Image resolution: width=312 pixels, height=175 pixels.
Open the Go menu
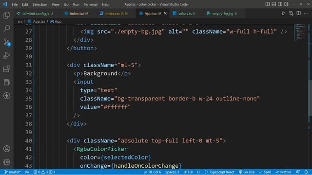click(66, 4)
